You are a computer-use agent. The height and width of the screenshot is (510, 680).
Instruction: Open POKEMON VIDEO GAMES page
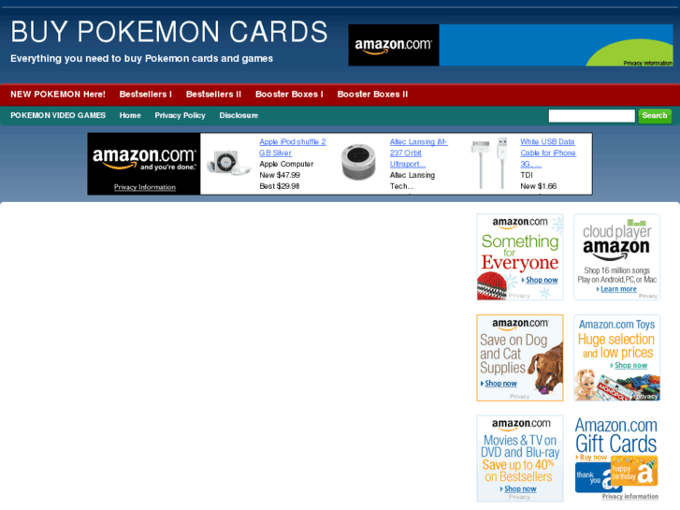[58, 115]
